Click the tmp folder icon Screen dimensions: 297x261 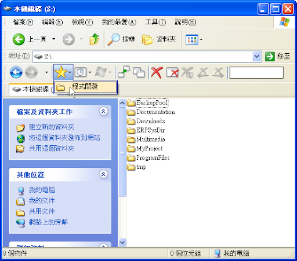pos(131,167)
